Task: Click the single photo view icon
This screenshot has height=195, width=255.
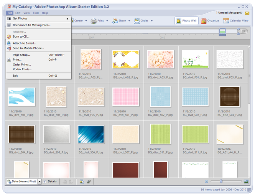Action: point(246,182)
